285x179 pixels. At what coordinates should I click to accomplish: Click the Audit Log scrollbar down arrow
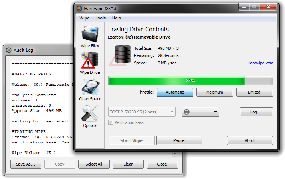175,154
